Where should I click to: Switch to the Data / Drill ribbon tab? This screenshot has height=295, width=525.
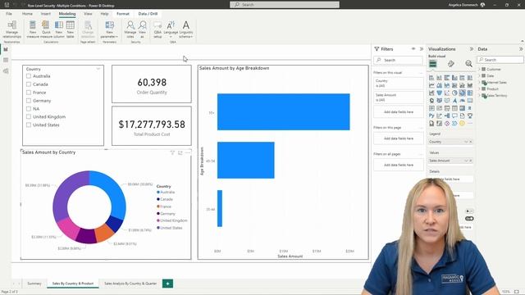pos(148,14)
